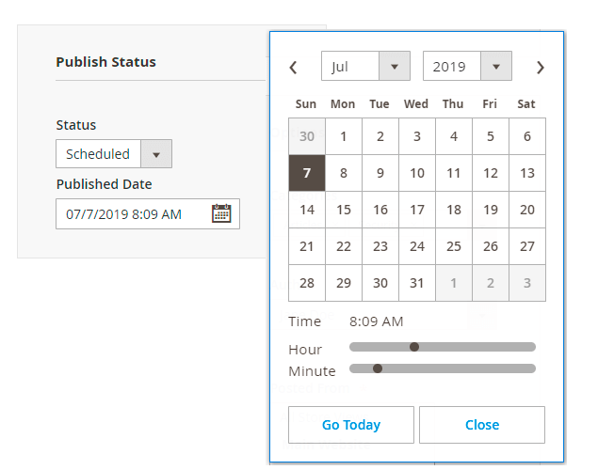Pick July 10 in the calendar
The width and height of the screenshot is (598, 470).
417,173
